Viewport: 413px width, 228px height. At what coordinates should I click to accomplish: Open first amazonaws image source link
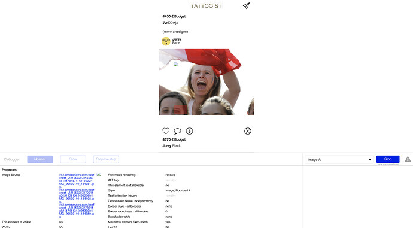(x=77, y=181)
